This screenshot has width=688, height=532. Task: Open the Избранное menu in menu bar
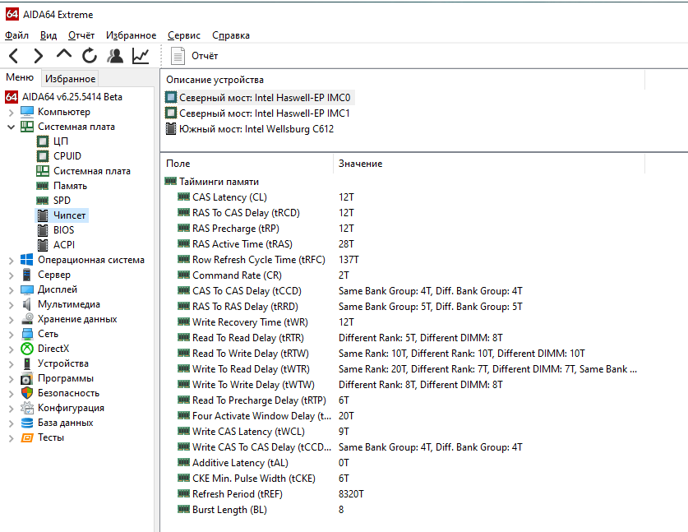pos(131,35)
